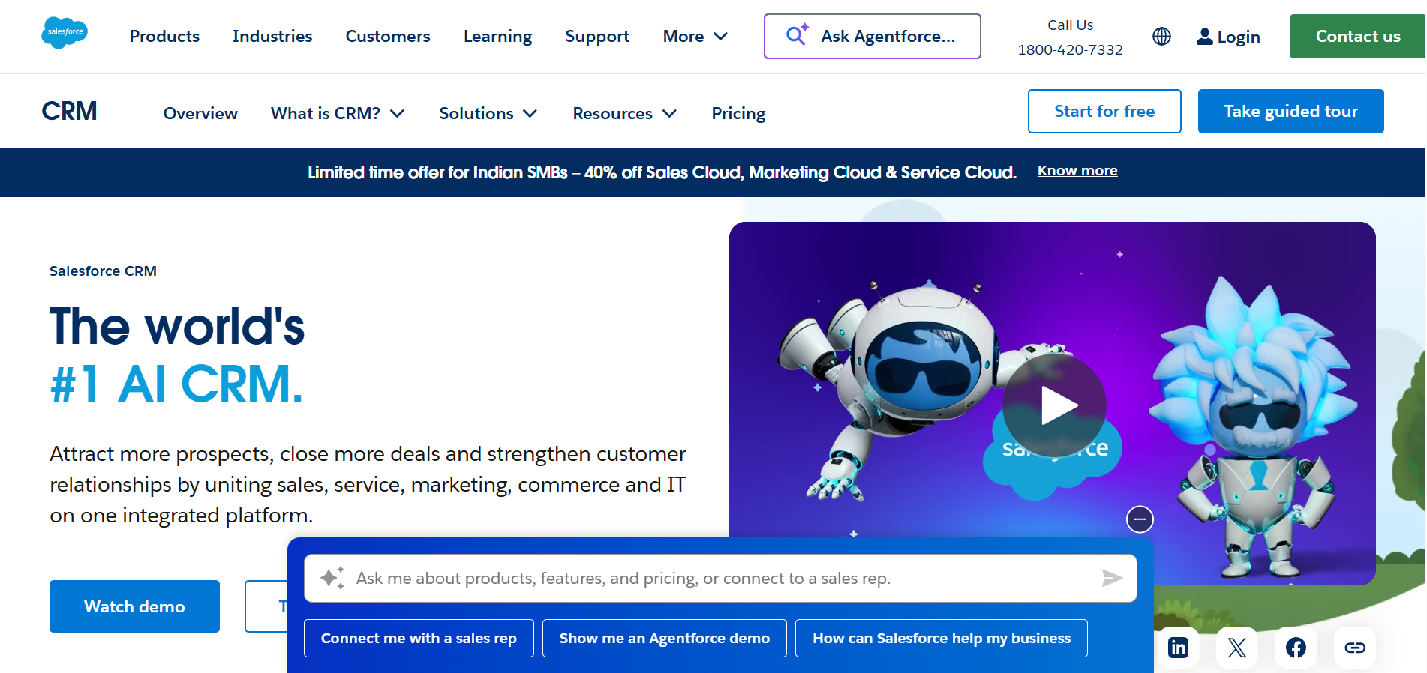Click Take guided tour button
Image resolution: width=1427 pixels, height=673 pixels.
1290,111
